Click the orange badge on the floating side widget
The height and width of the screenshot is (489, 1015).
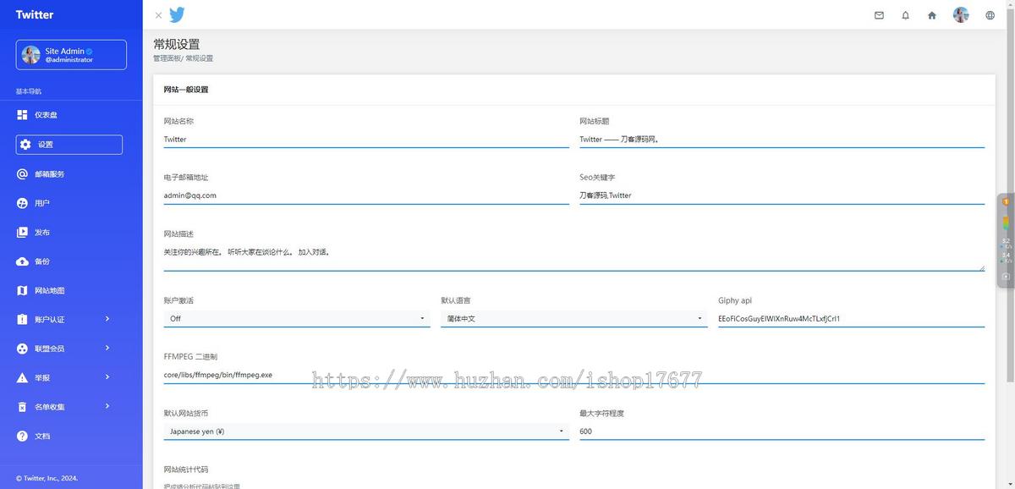click(1006, 201)
